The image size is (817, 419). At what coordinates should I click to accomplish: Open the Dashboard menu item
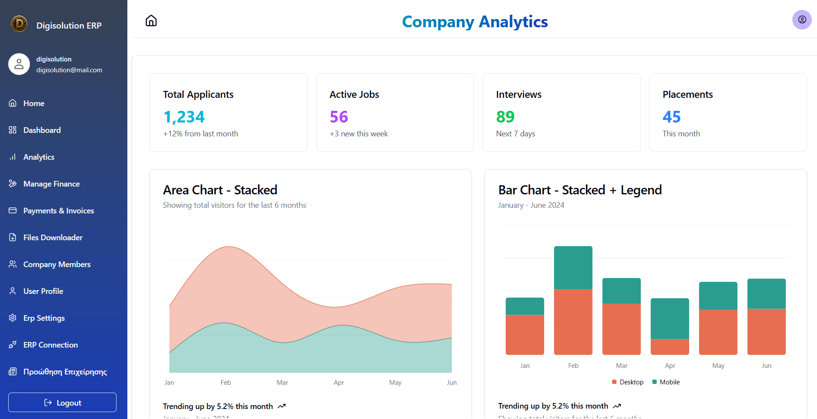coord(42,130)
